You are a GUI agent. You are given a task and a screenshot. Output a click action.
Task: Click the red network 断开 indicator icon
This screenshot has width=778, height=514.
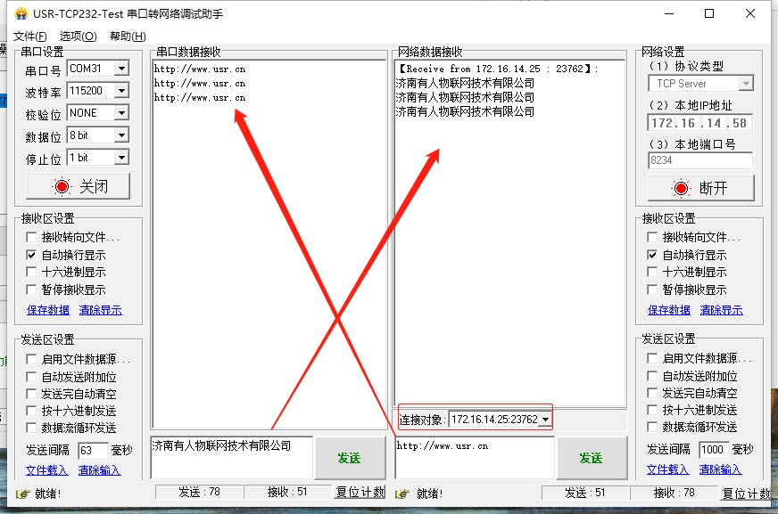tap(681, 188)
